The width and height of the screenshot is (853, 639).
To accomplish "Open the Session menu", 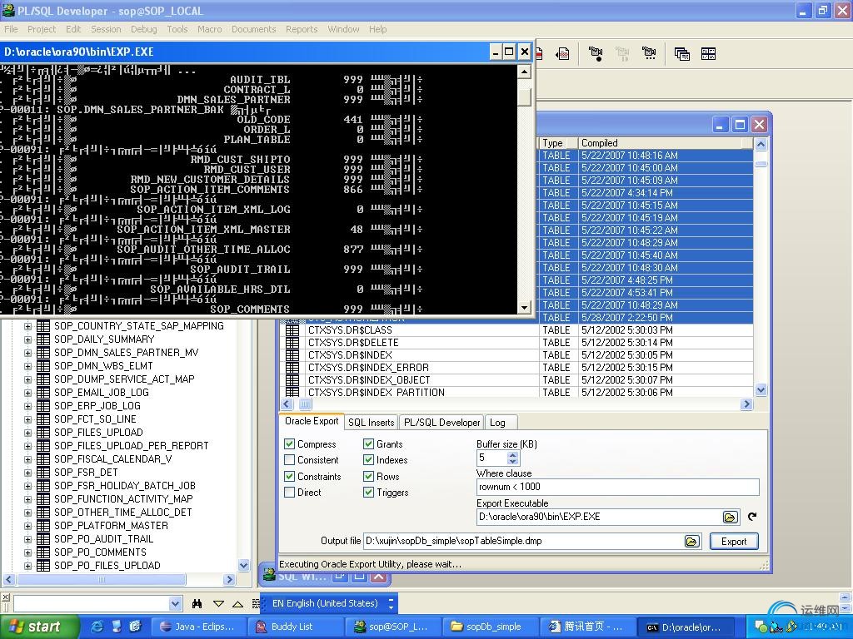I will tap(106, 29).
